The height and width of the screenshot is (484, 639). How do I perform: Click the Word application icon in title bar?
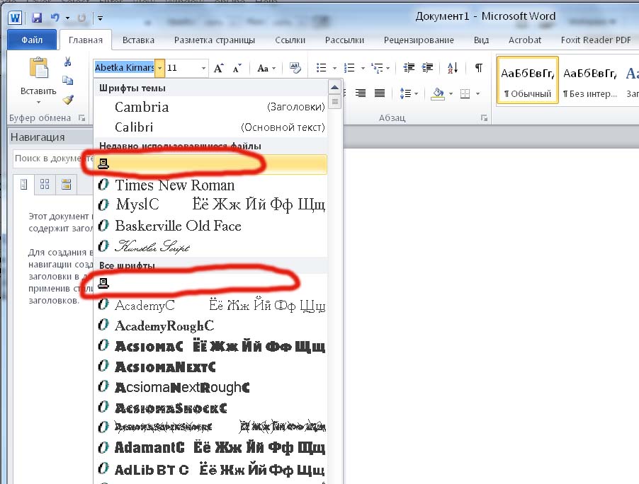click(x=15, y=18)
